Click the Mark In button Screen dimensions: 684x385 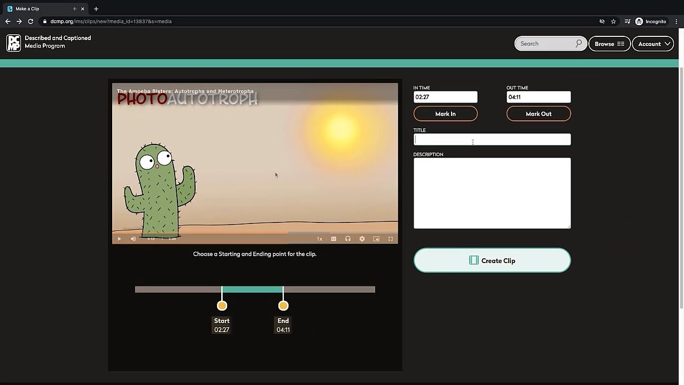(x=445, y=114)
